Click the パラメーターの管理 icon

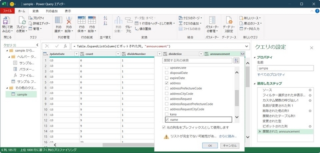click(212, 20)
